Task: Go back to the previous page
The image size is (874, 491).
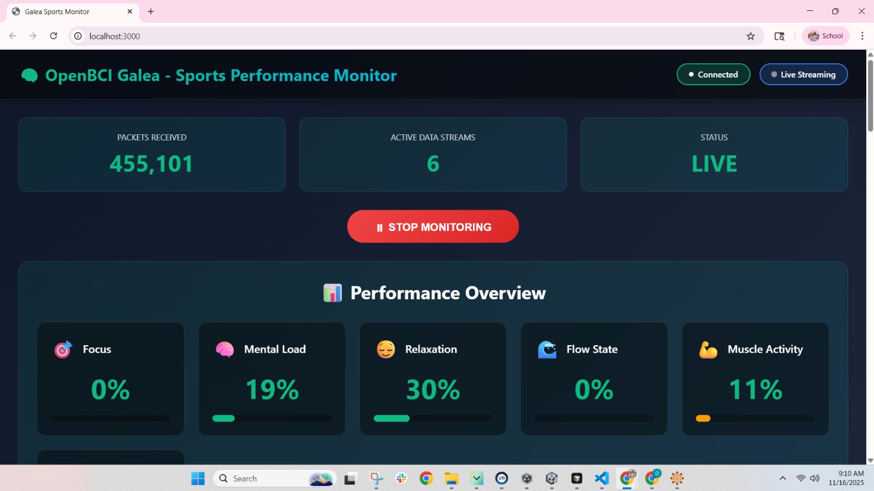Action: coord(13,36)
